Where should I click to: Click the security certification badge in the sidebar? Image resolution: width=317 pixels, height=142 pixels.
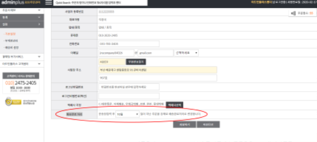click(x=13, y=102)
